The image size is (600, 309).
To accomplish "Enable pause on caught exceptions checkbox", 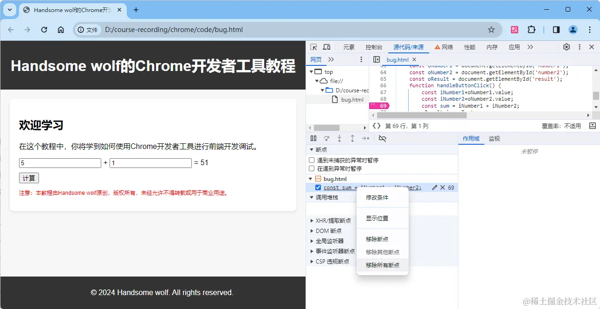I will click(x=312, y=168).
